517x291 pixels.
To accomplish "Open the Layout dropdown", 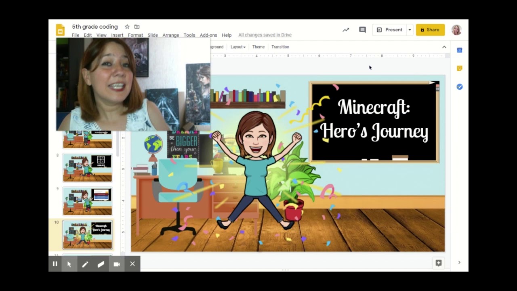I will click(x=238, y=47).
